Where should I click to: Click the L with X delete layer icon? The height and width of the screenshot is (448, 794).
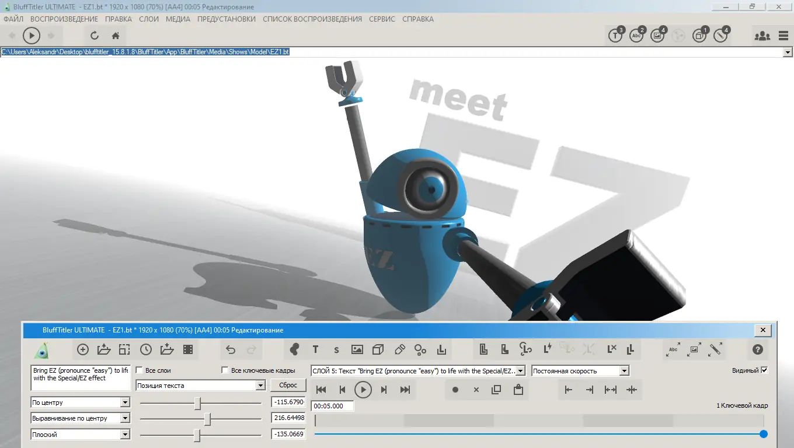(611, 349)
